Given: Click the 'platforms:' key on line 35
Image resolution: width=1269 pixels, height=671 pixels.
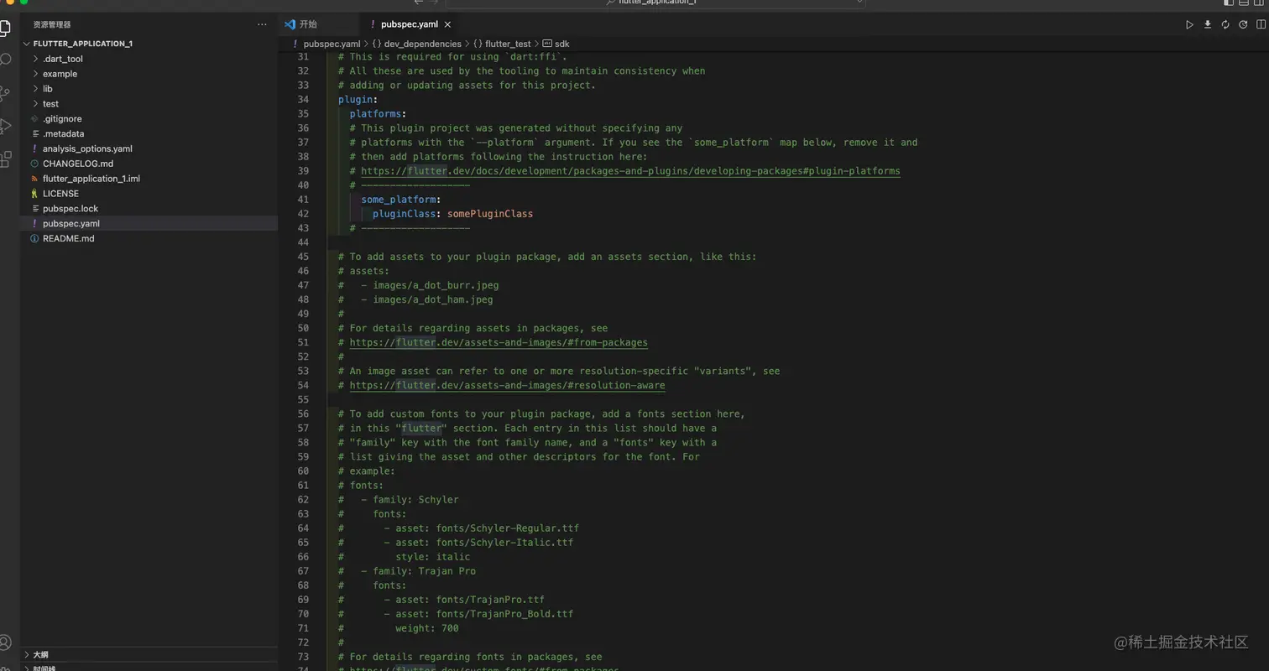Looking at the screenshot, I should pyautogui.click(x=378, y=114).
